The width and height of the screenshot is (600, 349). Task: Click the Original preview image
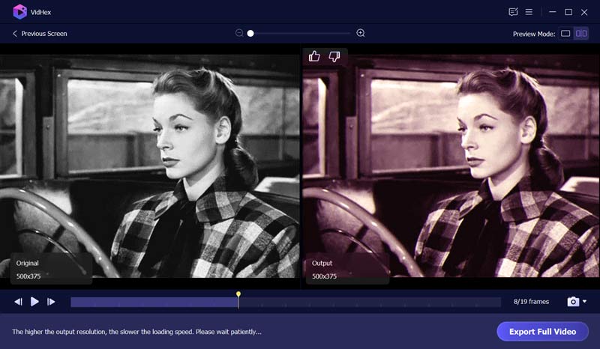point(149,166)
